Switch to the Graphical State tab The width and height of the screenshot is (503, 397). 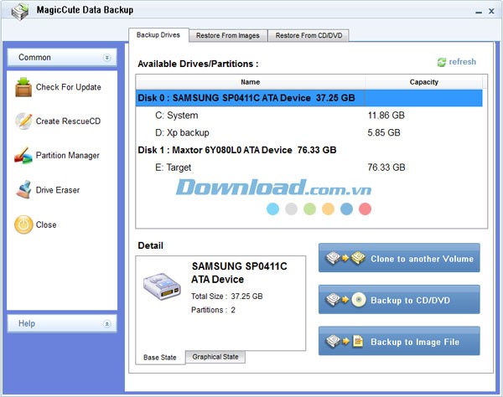215,357
